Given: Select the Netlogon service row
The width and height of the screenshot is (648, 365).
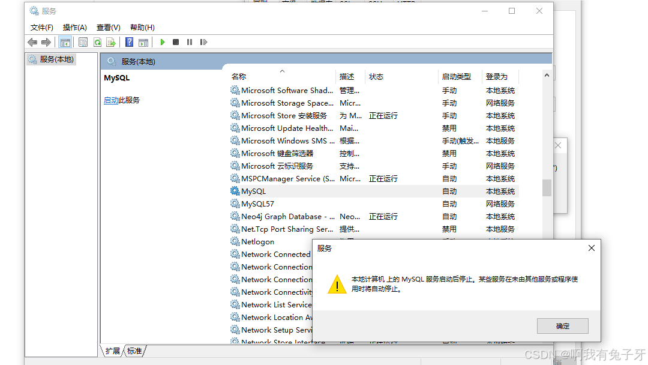Looking at the screenshot, I should (x=271, y=241).
